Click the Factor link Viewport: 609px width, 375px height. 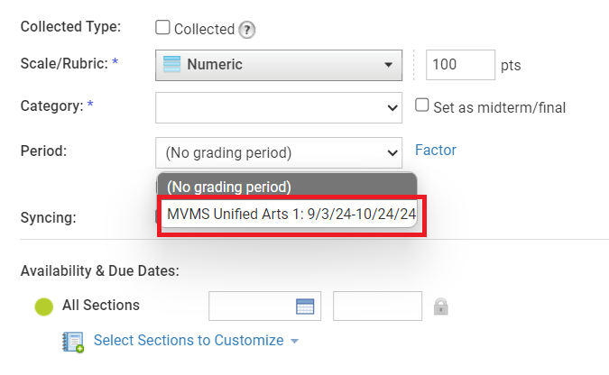[435, 151]
